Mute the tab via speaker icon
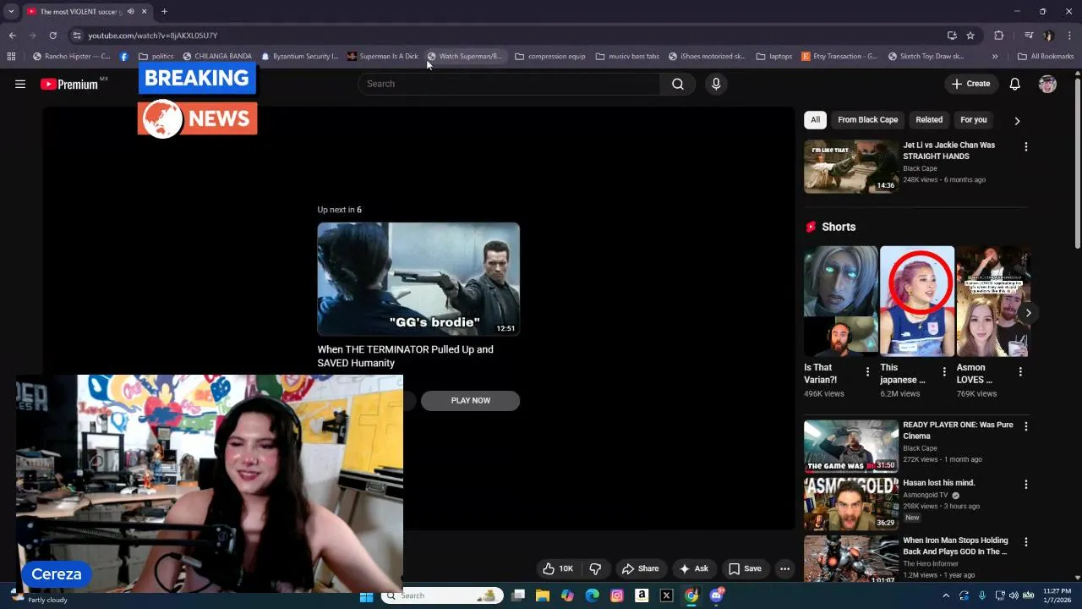 click(x=130, y=12)
